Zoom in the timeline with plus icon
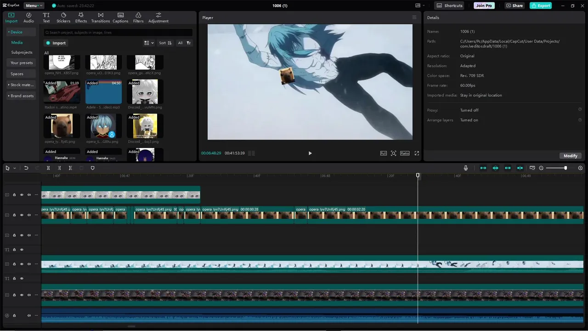 (580, 168)
